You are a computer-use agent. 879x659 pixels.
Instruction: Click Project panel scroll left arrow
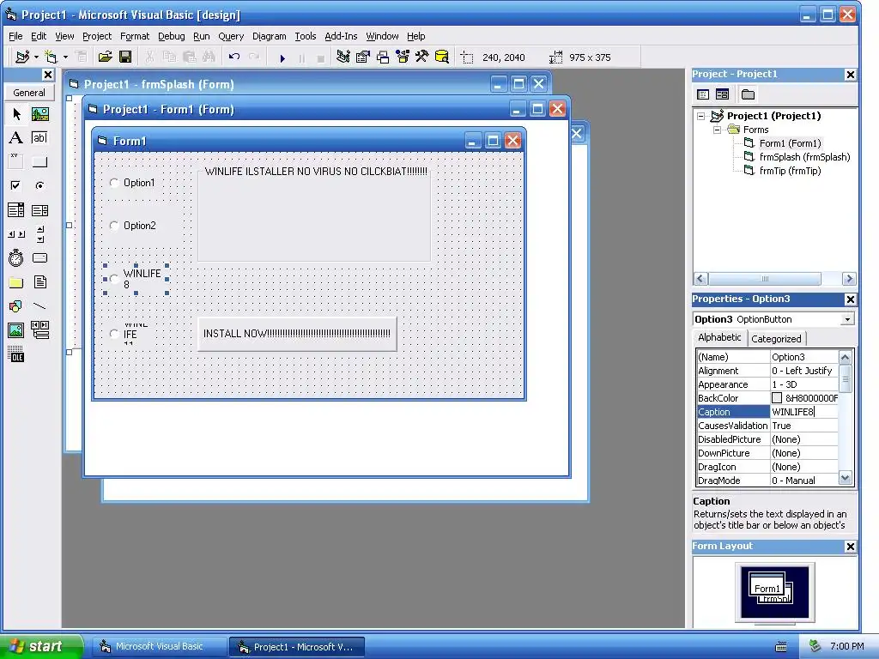click(700, 279)
